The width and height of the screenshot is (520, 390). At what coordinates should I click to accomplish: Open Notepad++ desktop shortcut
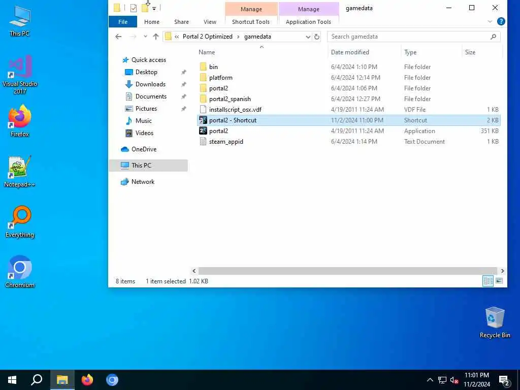point(20,172)
